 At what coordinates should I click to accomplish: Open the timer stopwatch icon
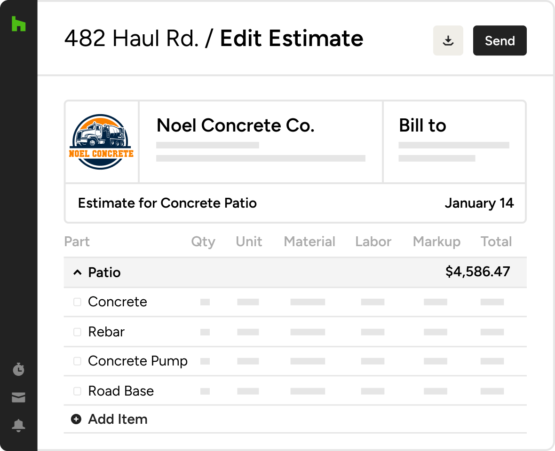point(18,369)
